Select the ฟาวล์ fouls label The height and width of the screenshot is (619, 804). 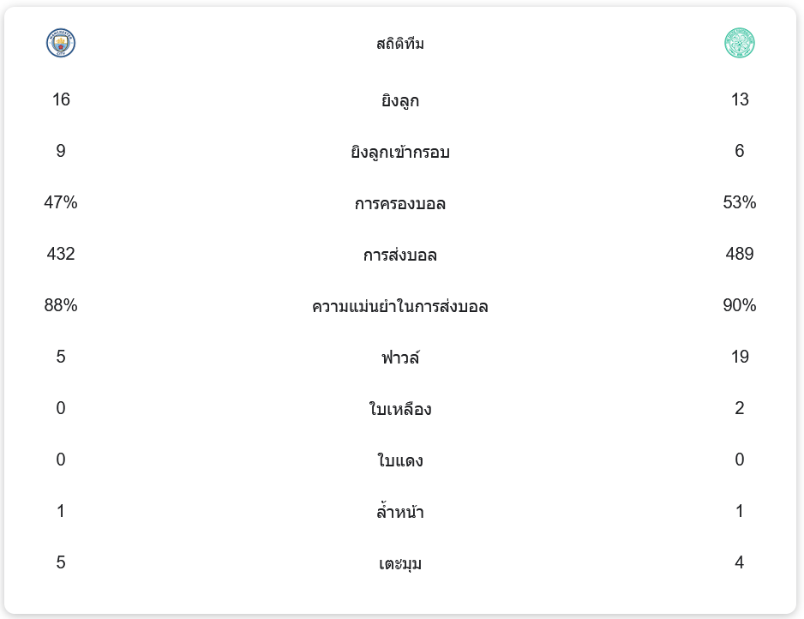pyautogui.click(x=400, y=357)
